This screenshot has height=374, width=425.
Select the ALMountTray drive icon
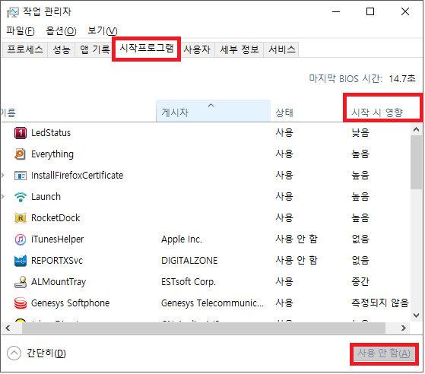coord(21,282)
